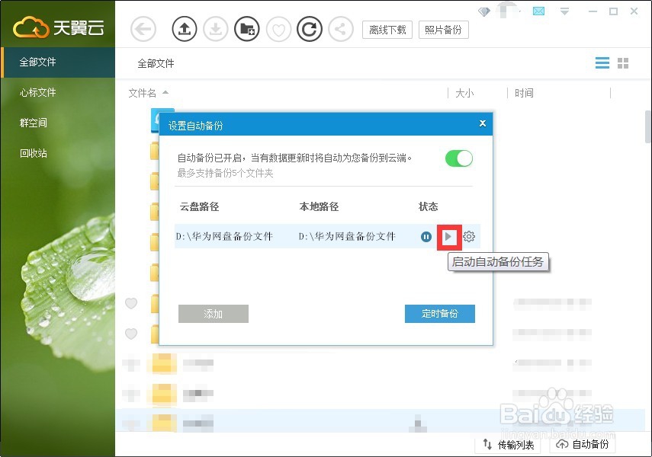Viewport: 652px width, 457px height.
Task: Open the new folder creation icon
Action: point(247,29)
